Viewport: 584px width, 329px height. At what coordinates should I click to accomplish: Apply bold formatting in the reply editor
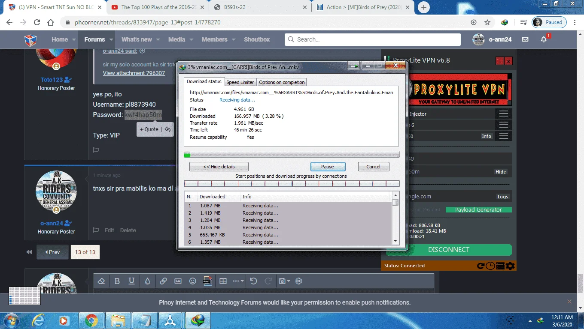click(x=117, y=281)
